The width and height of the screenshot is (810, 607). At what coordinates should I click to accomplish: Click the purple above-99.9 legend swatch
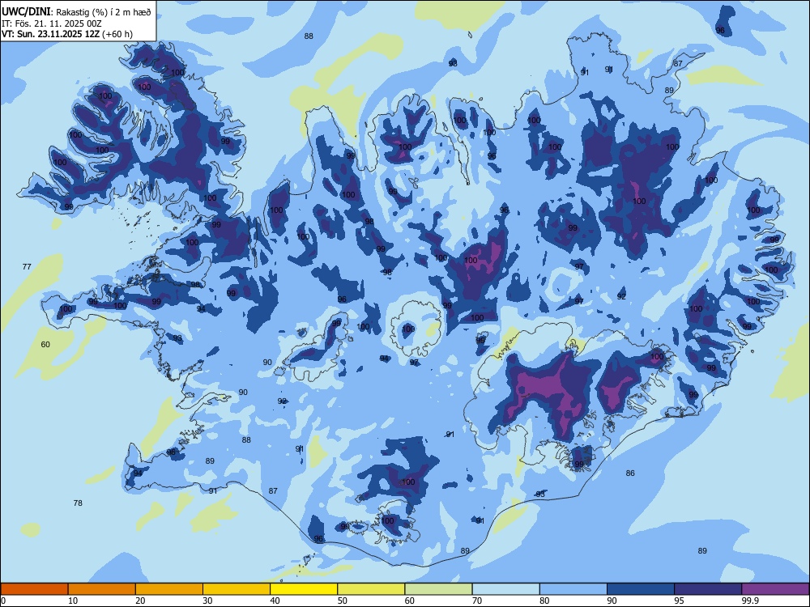775,589
